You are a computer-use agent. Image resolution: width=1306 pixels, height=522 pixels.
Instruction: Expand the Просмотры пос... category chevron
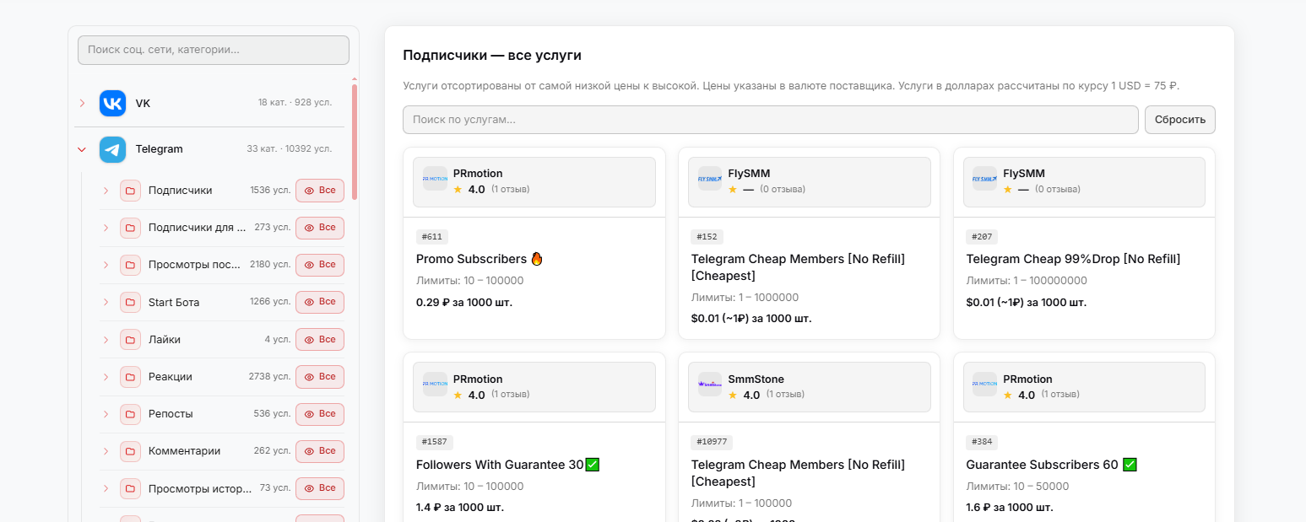tap(106, 265)
